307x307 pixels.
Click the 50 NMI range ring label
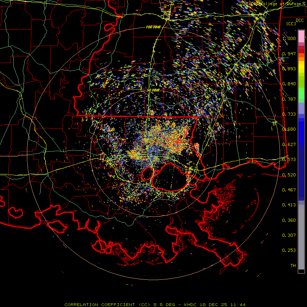153,90
